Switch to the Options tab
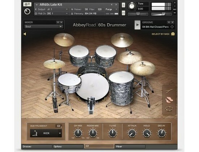This screenshot has width=199, height=152. 68,147
